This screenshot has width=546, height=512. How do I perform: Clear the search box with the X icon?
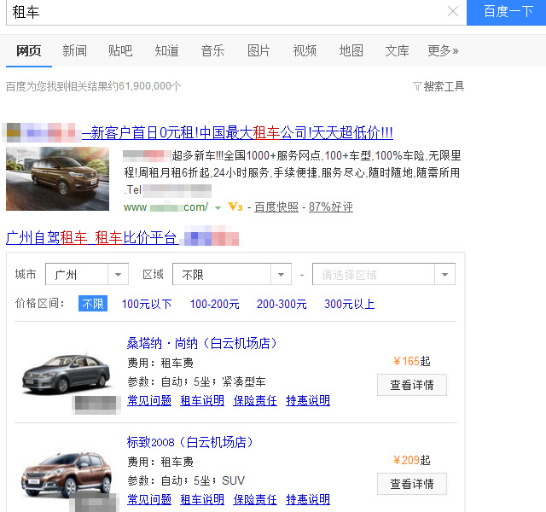coord(452,12)
